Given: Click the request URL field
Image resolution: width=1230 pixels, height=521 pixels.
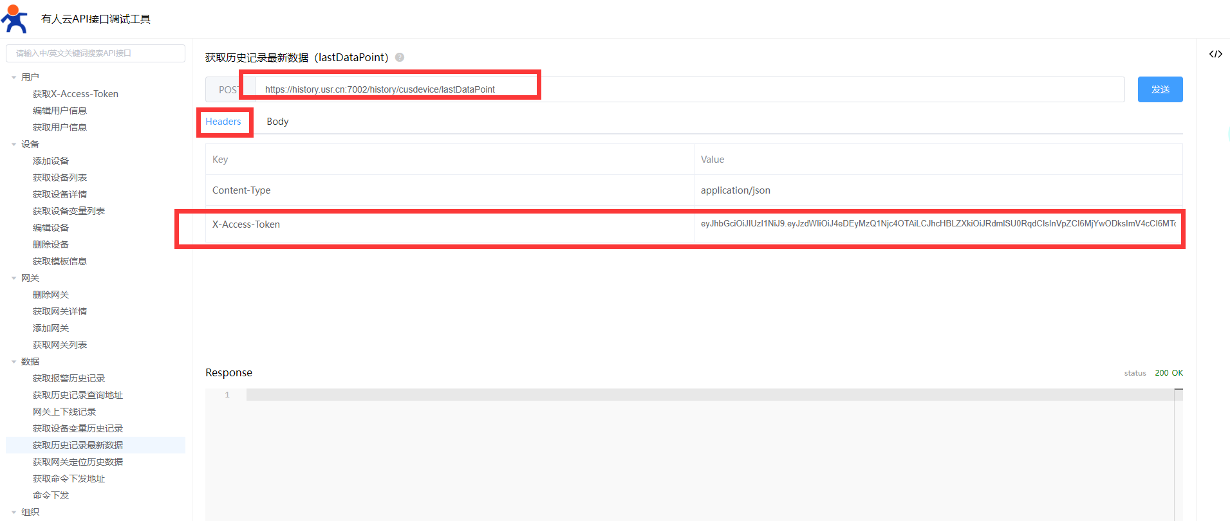Looking at the screenshot, I should (689, 89).
